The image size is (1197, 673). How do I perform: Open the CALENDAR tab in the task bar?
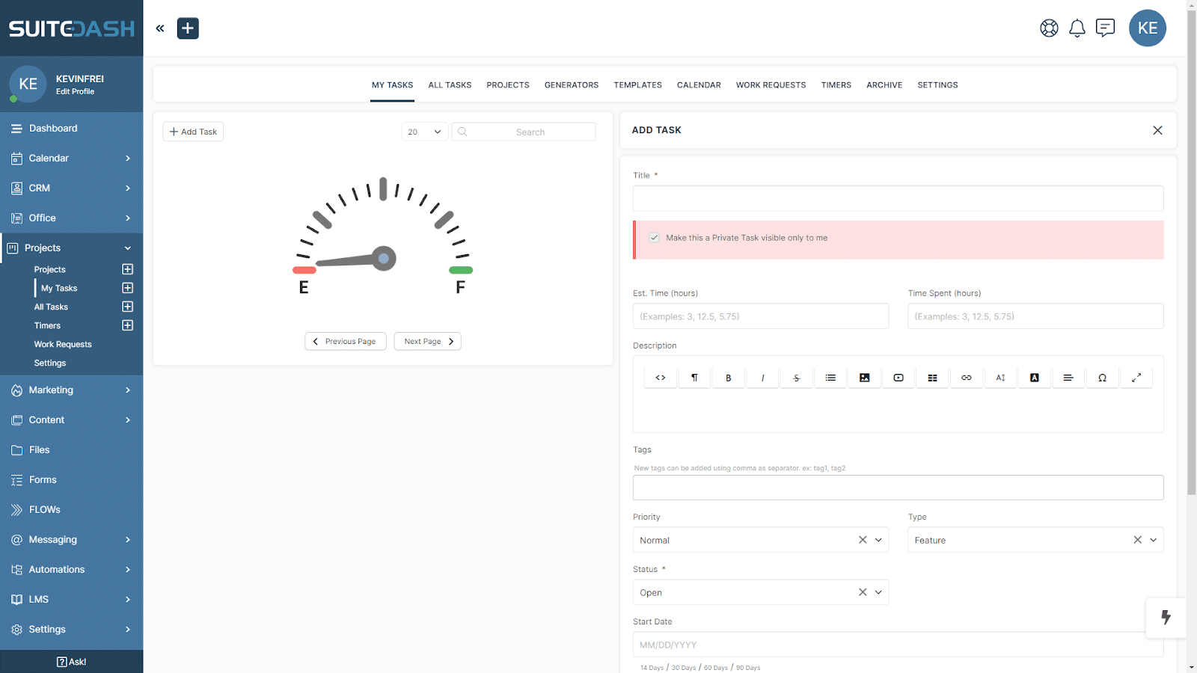(698, 84)
